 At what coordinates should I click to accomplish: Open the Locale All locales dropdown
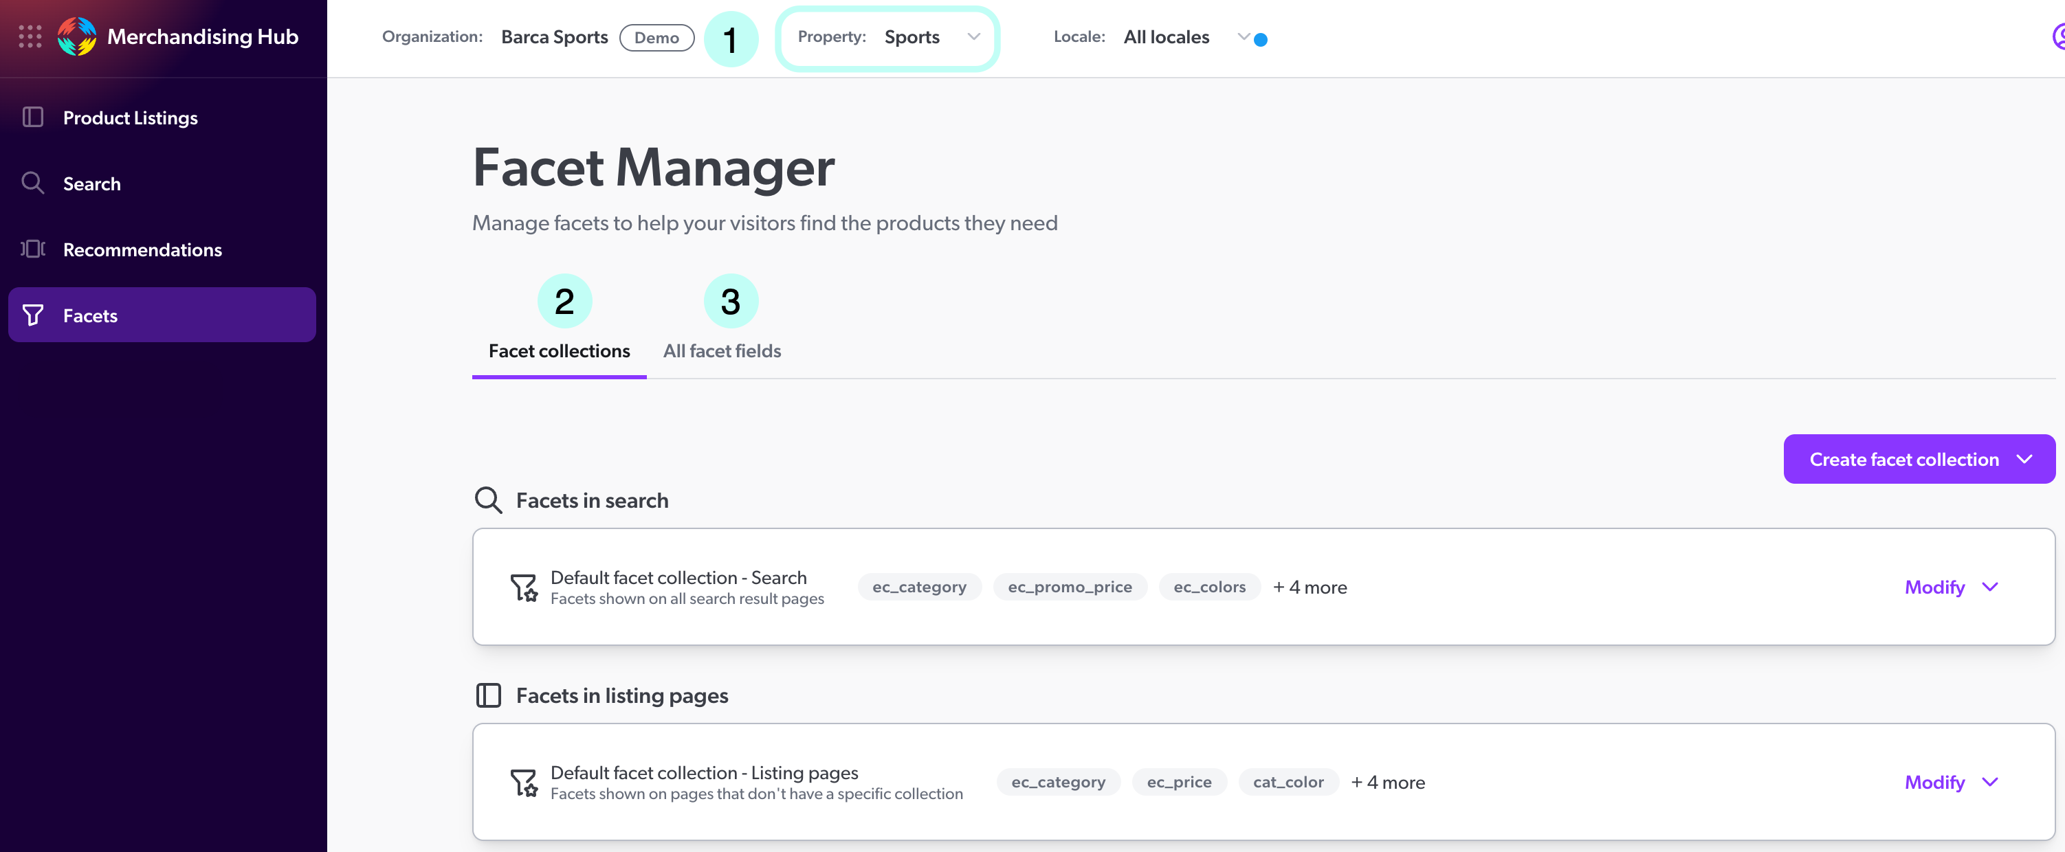pos(1151,38)
